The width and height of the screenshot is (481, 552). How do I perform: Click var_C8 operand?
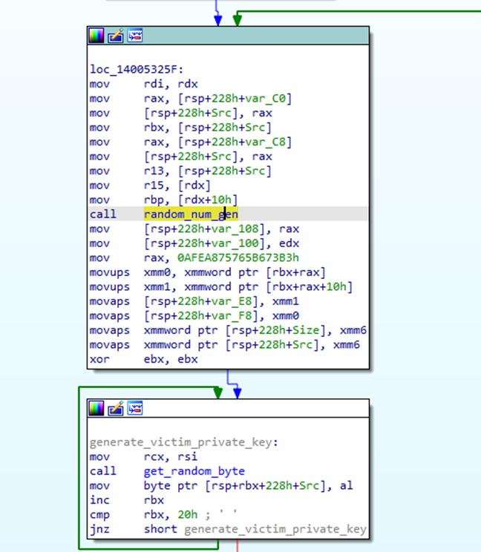(266, 142)
